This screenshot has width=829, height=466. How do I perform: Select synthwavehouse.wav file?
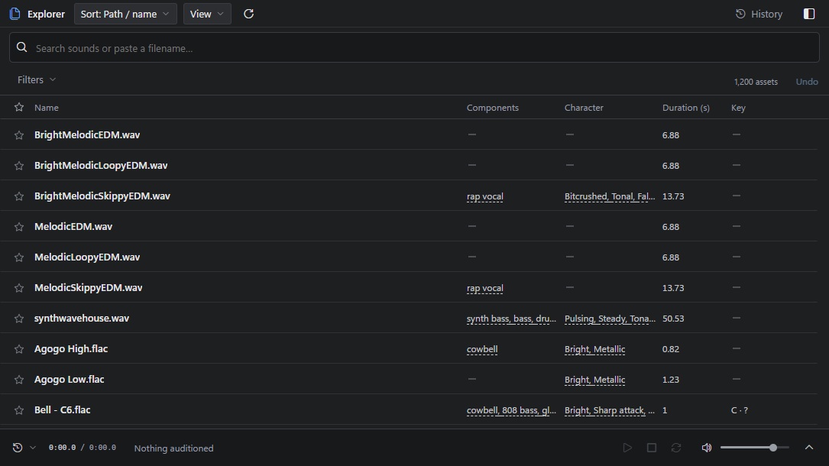[x=82, y=319]
